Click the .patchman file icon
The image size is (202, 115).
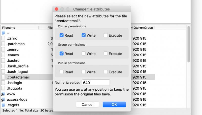tap(3, 44)
